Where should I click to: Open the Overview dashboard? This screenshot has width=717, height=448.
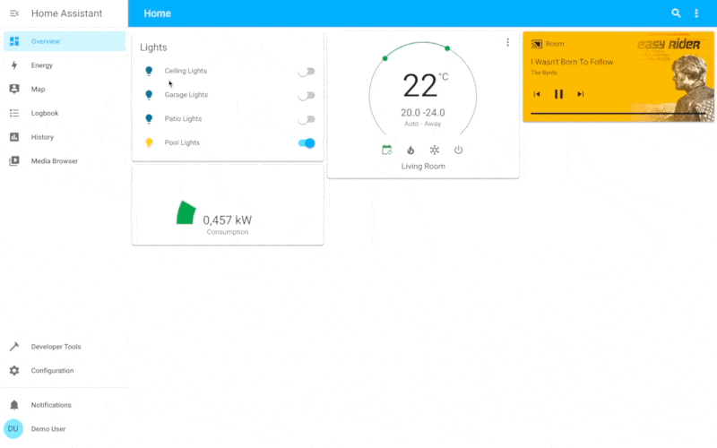(x=64, y=41)
